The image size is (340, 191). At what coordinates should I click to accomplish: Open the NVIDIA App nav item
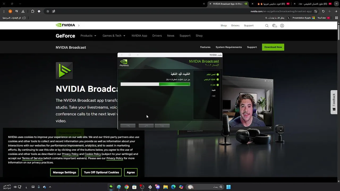coord(139,36)
